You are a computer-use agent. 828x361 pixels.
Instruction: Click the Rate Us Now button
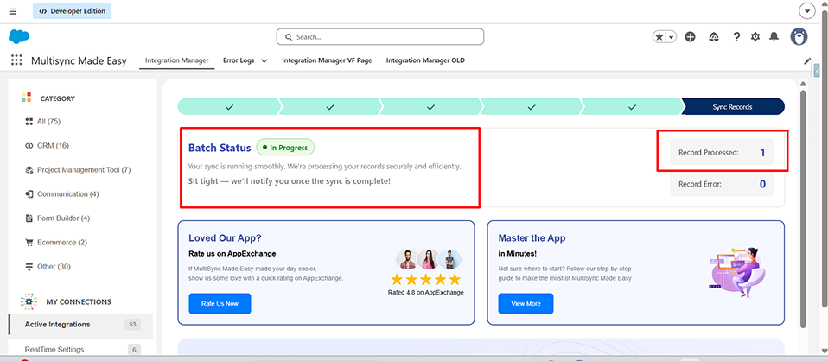pos(220,303)
